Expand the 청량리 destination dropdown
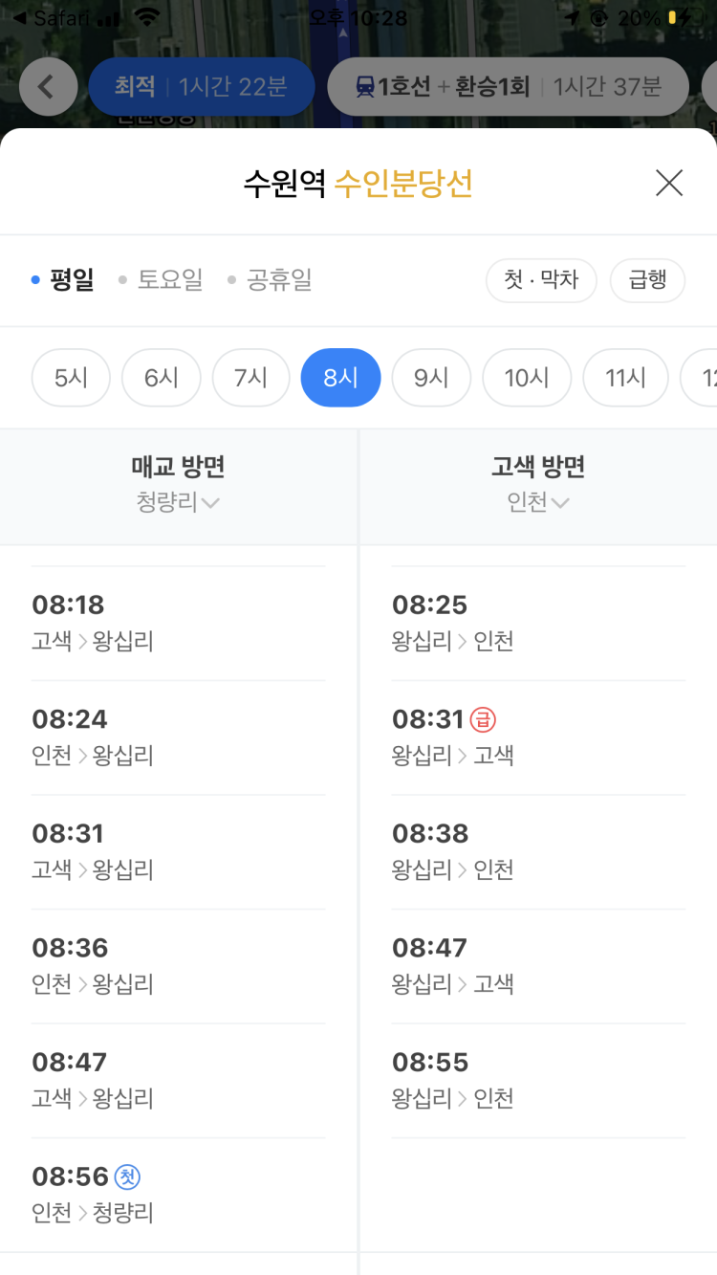This screenshot has width=717, height=1275. pos(178,502)
